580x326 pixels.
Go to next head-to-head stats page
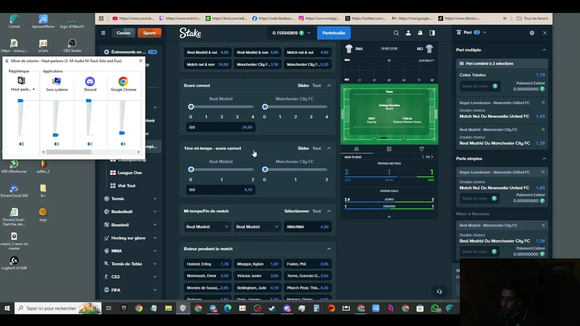(x=432, y=157)
